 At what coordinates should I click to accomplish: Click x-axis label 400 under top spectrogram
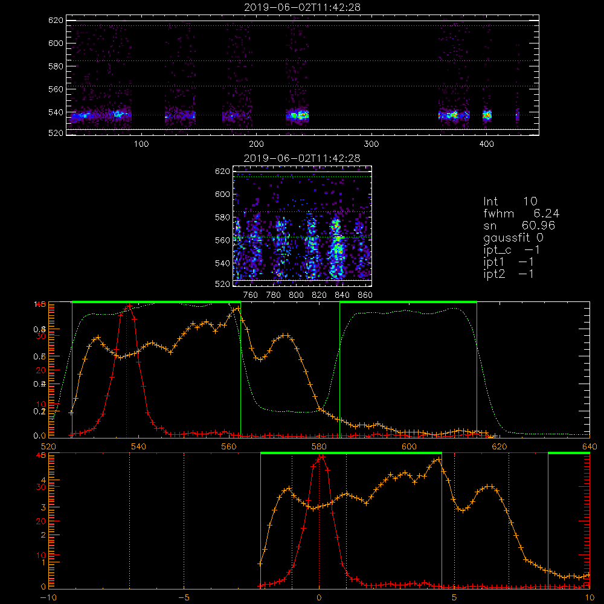coord(486,144)
